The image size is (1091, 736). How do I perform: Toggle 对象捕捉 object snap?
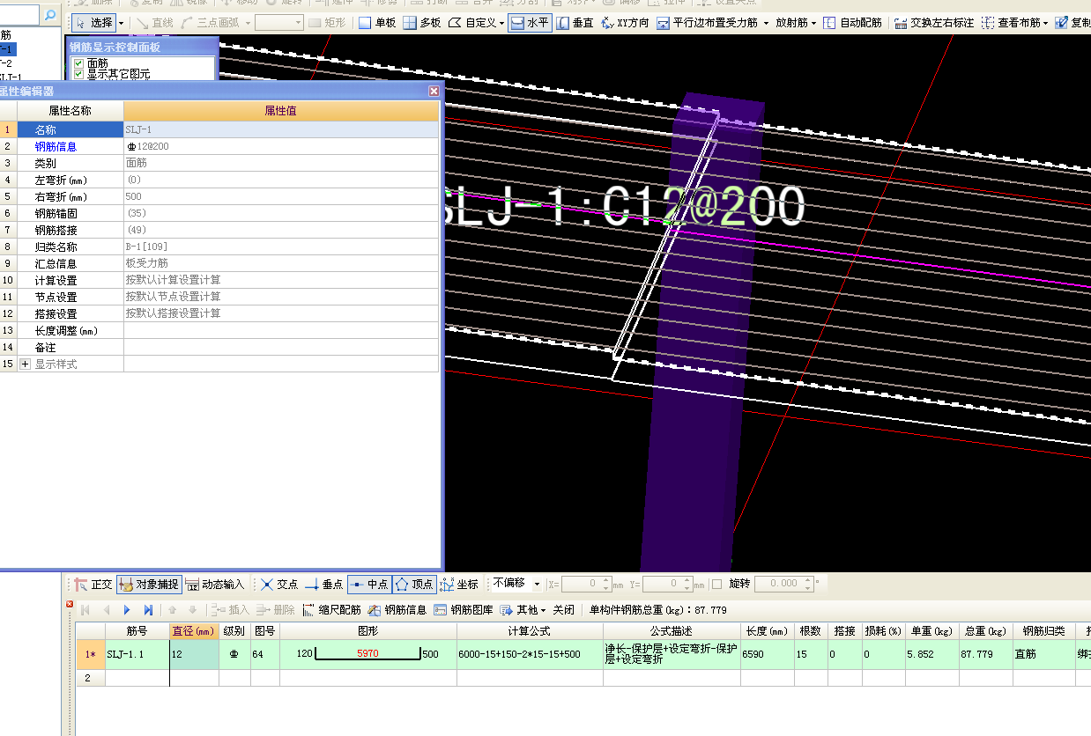[x=148, y=584]
